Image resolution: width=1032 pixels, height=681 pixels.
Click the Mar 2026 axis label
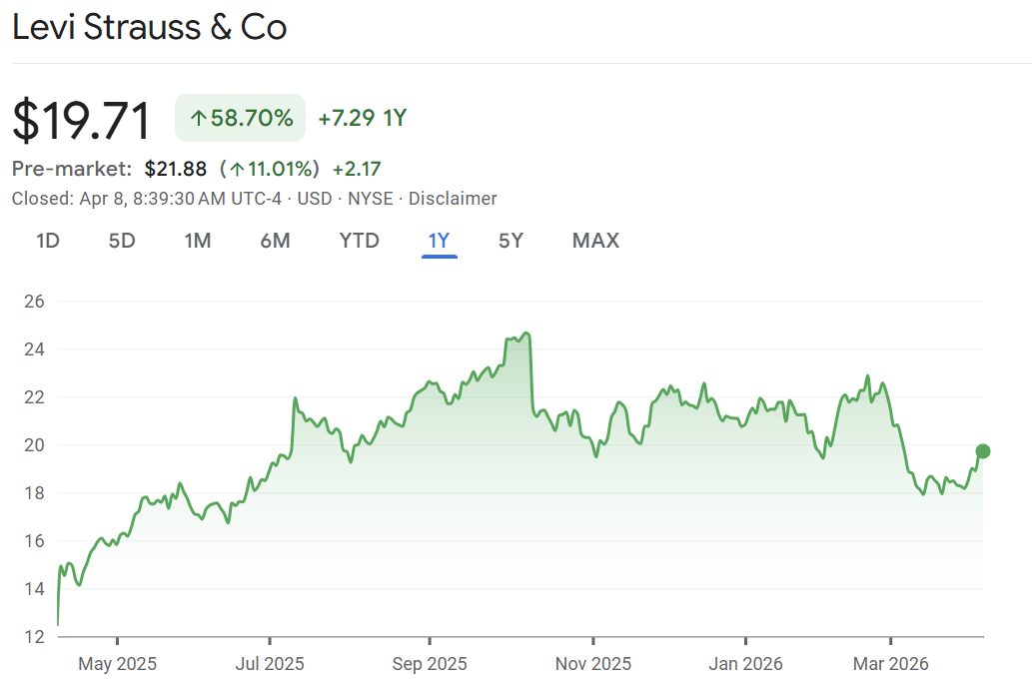click(x=890, y=663)
